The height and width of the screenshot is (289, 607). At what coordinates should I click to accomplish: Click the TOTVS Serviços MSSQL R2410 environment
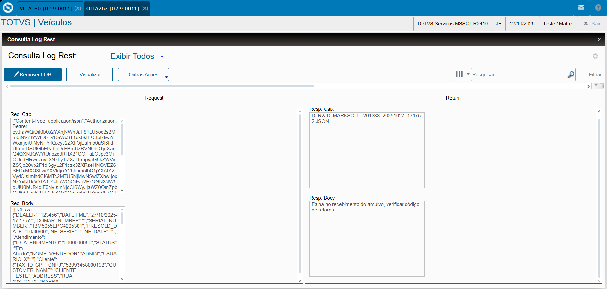coord(452,24)
